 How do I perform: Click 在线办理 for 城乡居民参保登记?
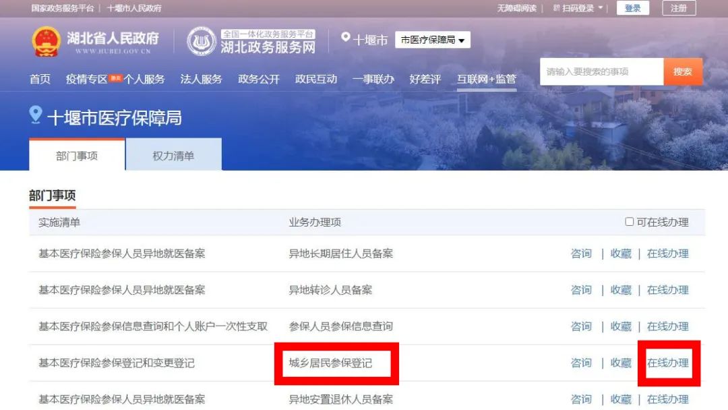[x=667, y=363]
